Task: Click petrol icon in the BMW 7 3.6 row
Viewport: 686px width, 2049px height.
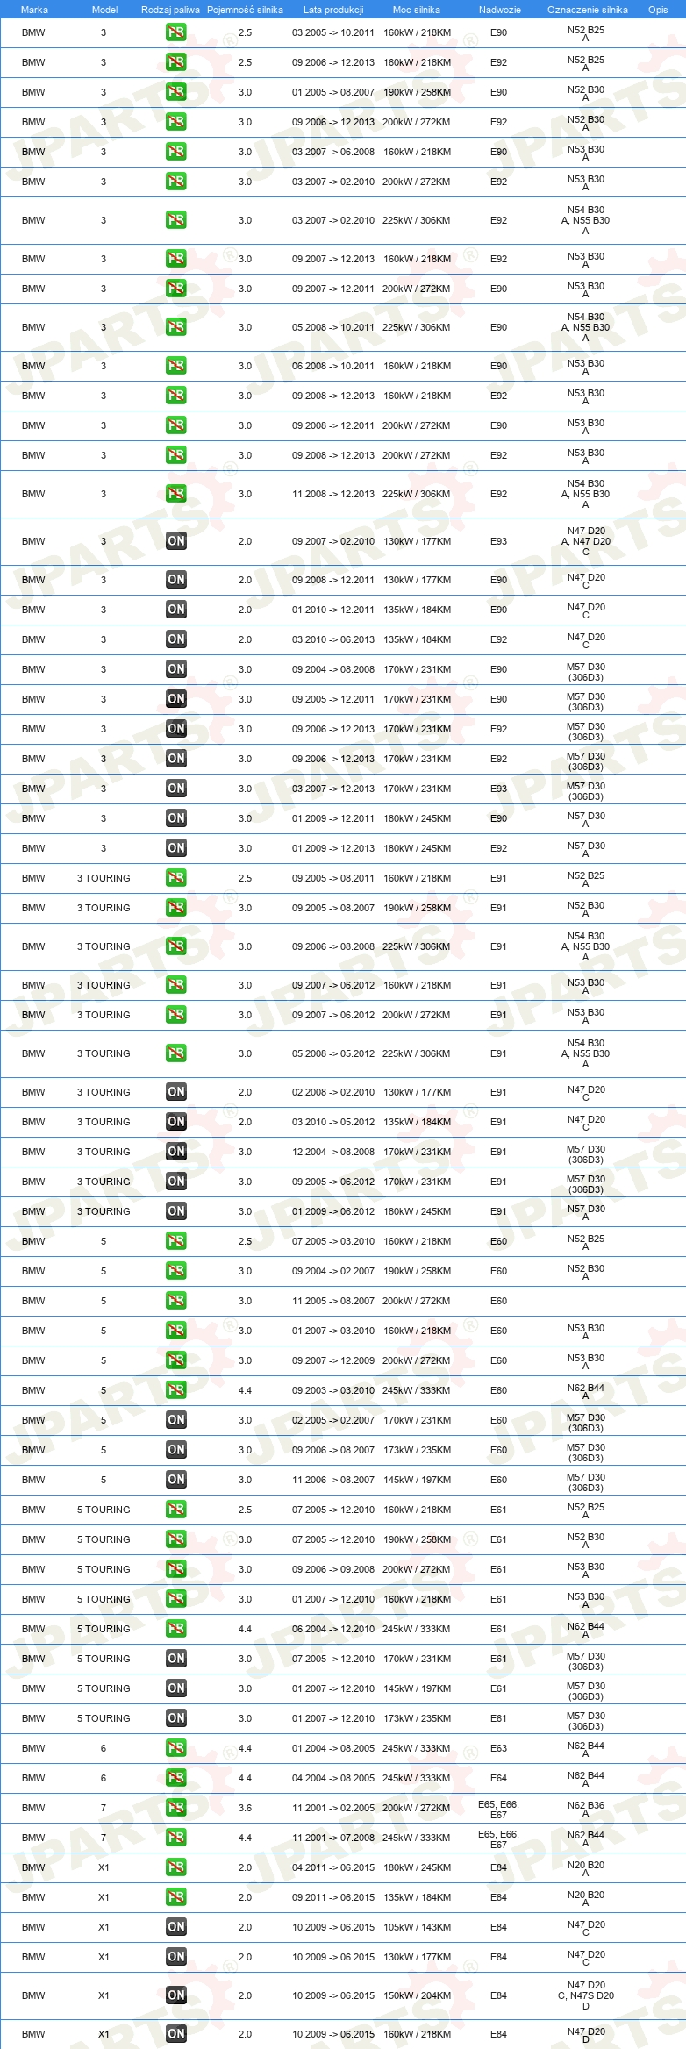Action: click(x=175, y=1808)
